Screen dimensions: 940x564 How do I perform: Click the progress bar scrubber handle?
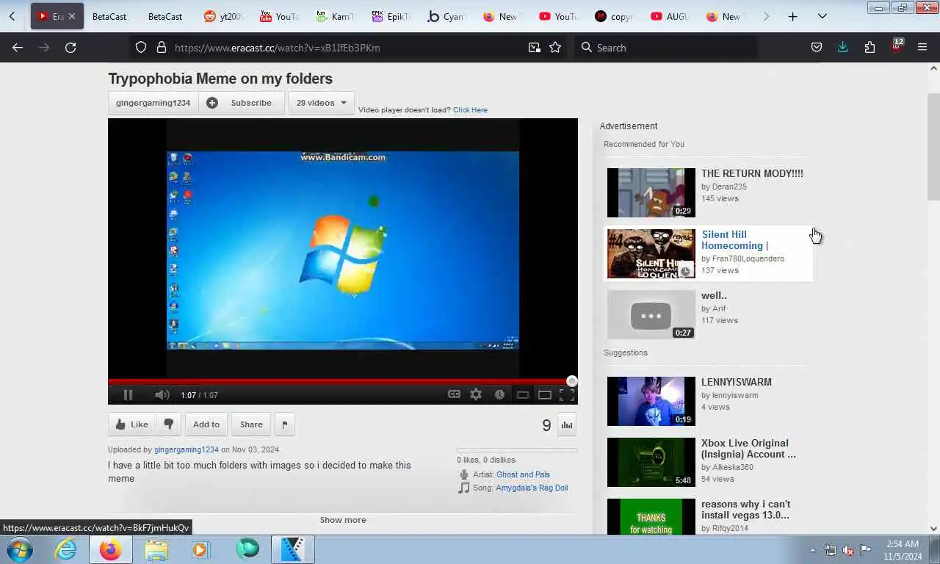pyautogui.click(x=571, y=381)
